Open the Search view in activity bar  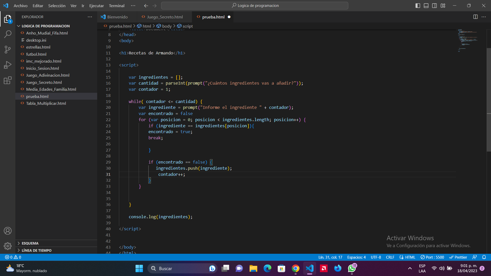8,34
